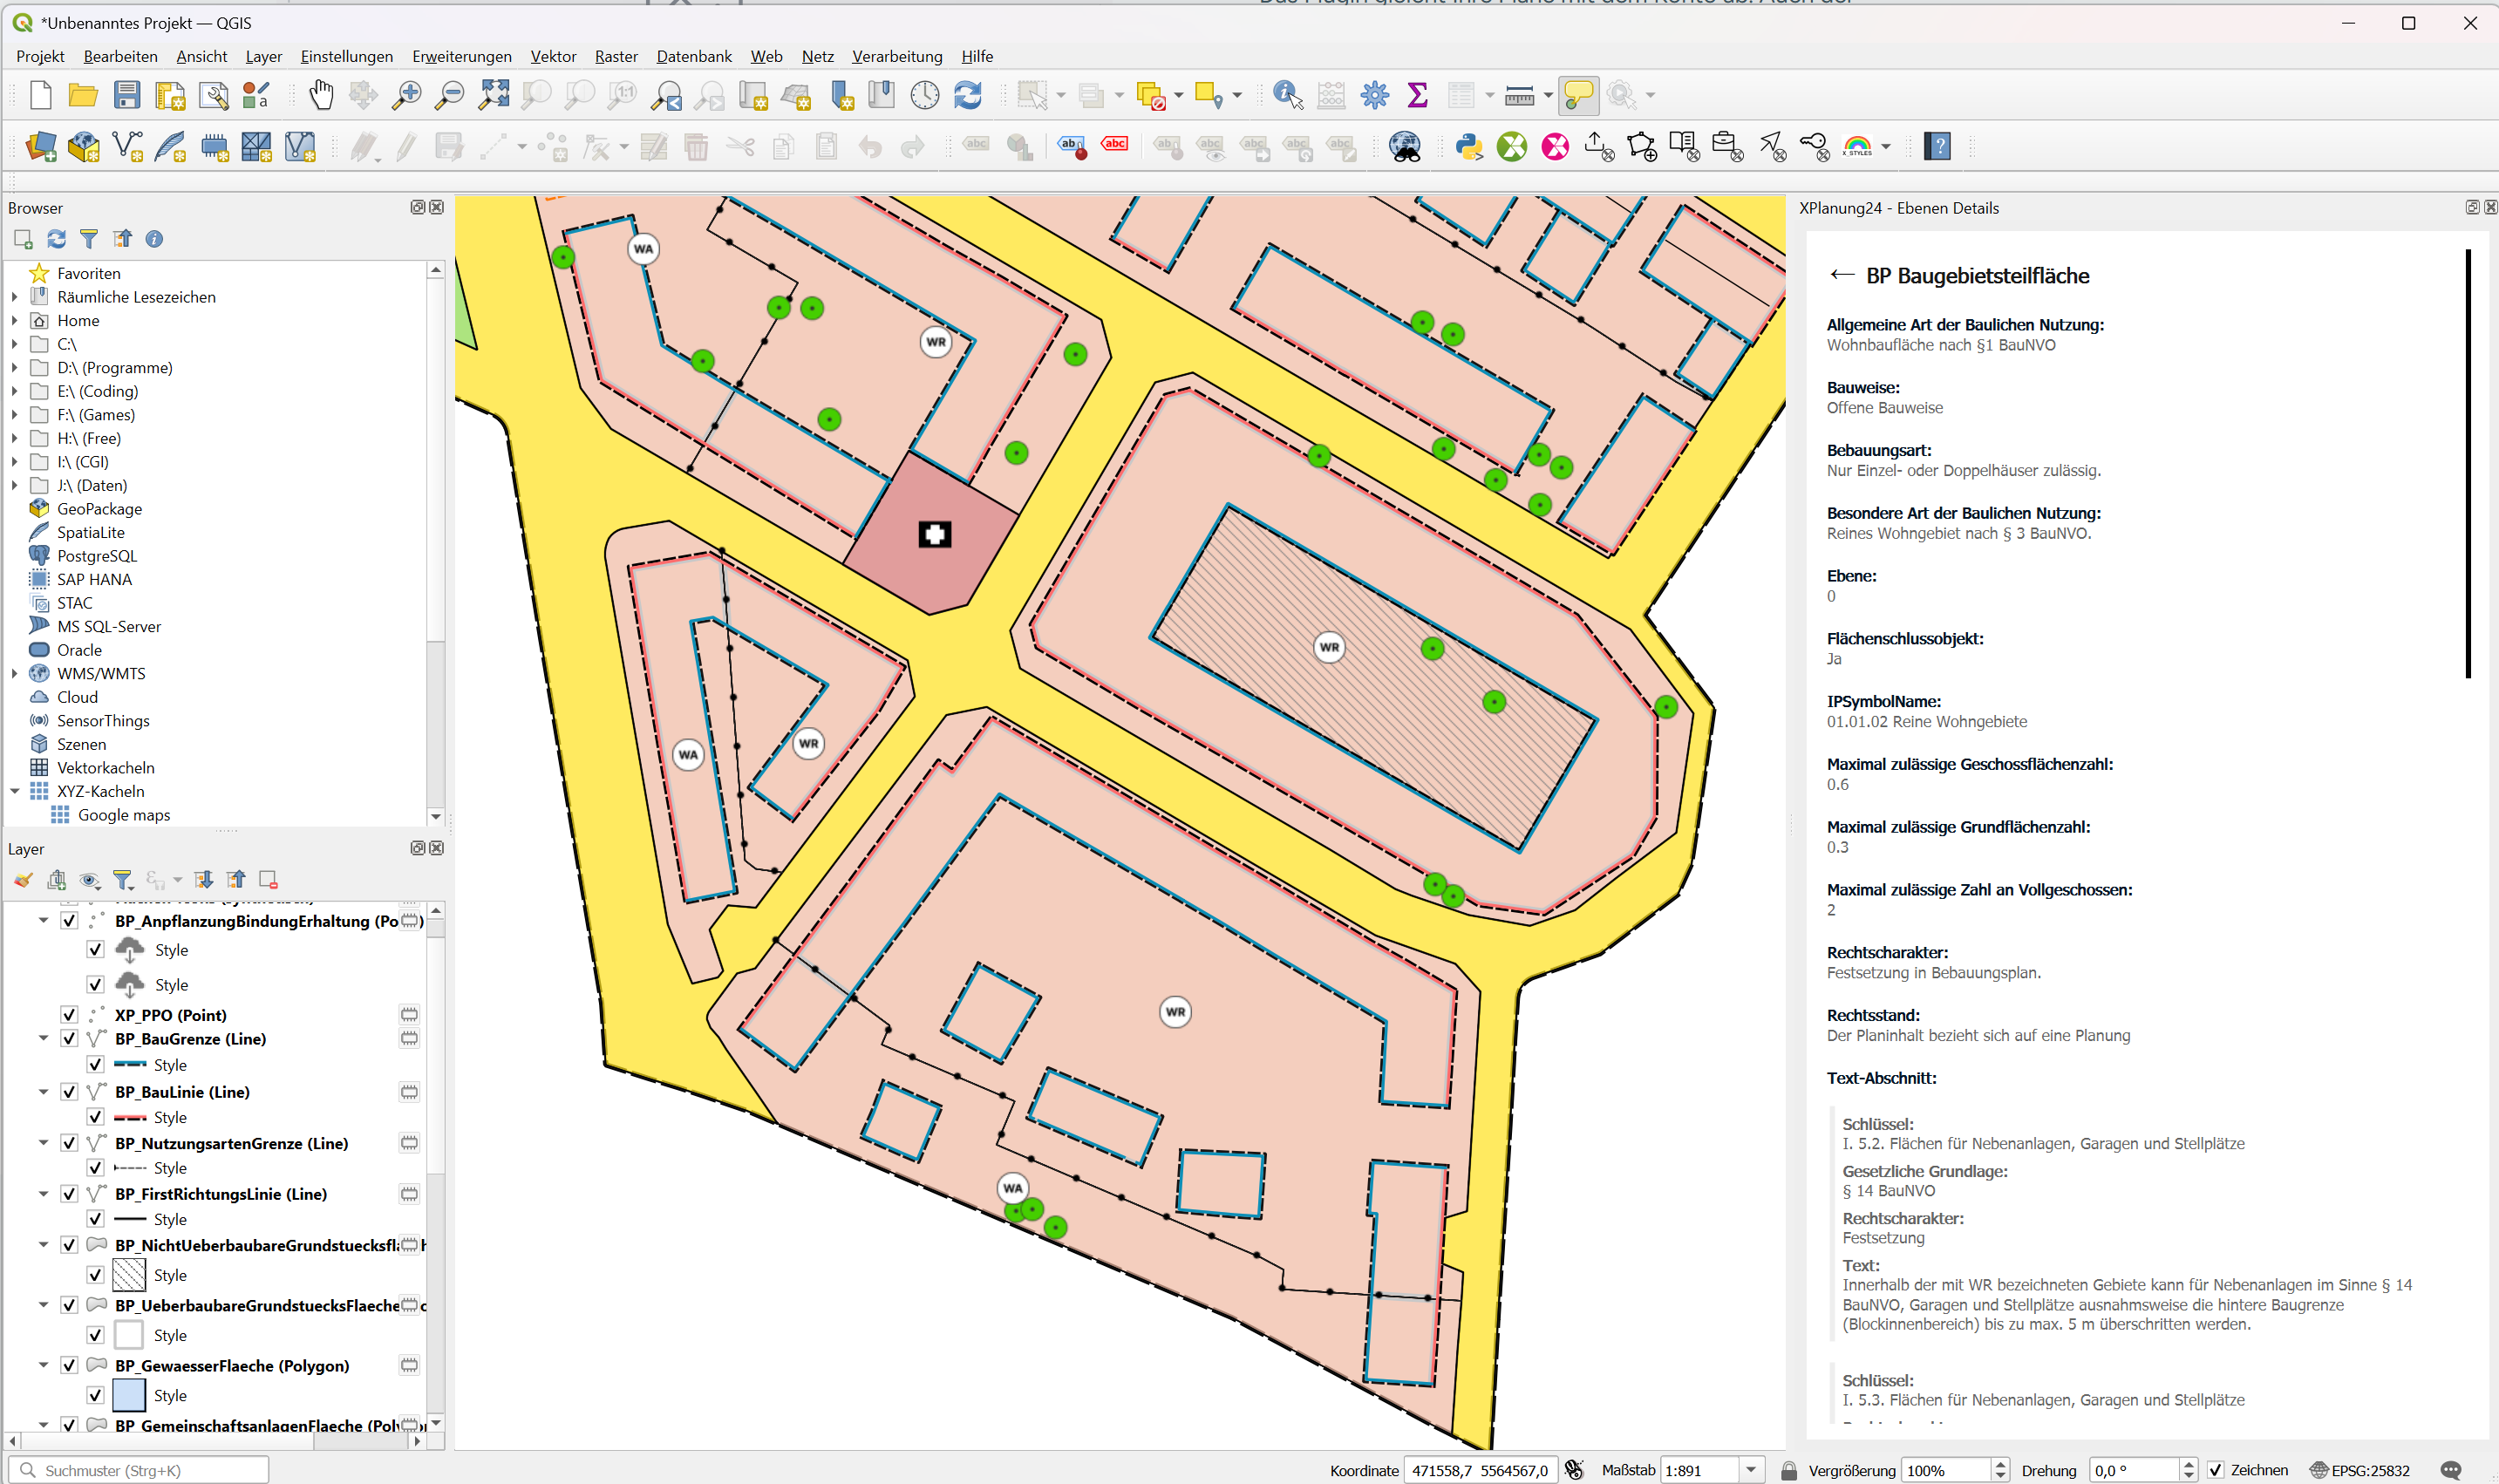Select the Pan Map hand tool

point(321,95)
